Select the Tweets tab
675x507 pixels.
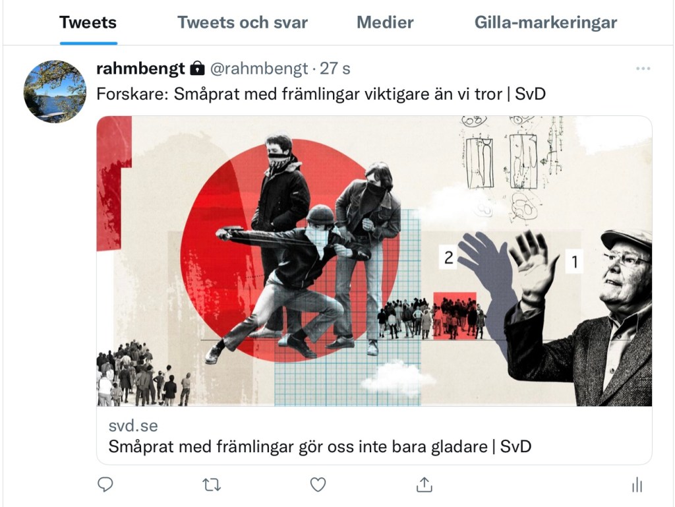tap(88, 22)
